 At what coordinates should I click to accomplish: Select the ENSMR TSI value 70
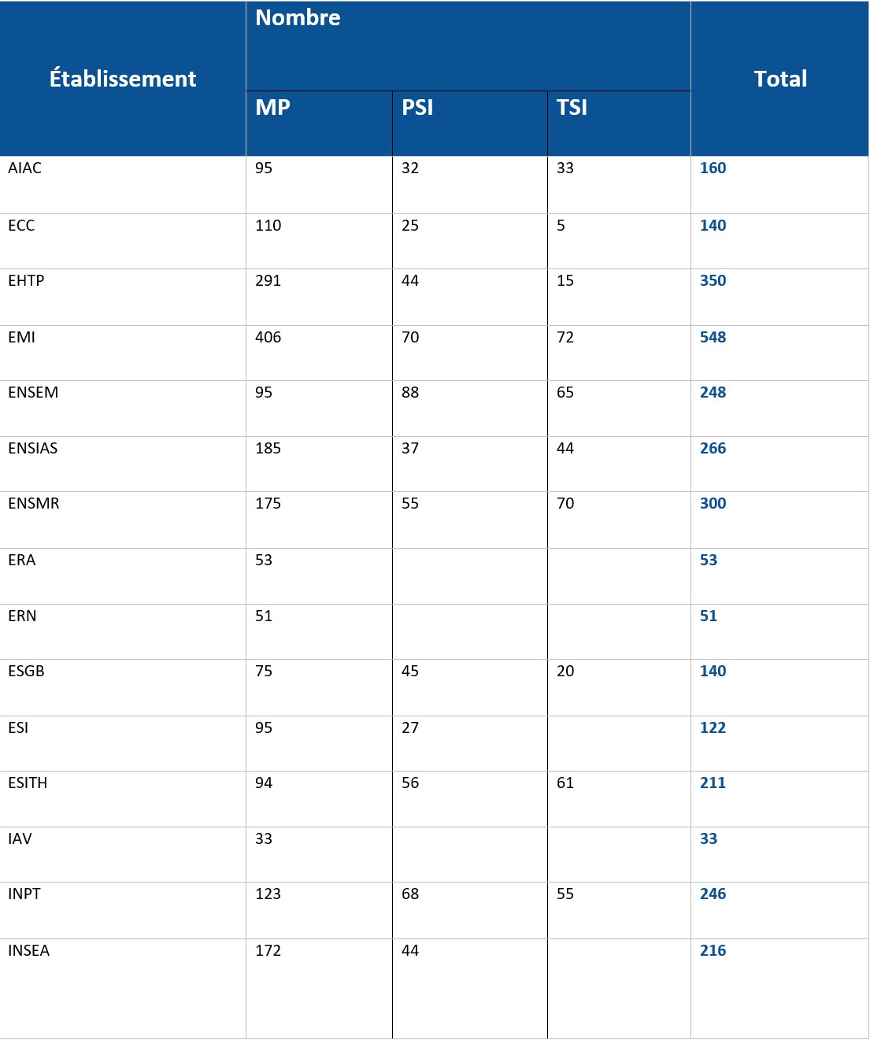565,503
